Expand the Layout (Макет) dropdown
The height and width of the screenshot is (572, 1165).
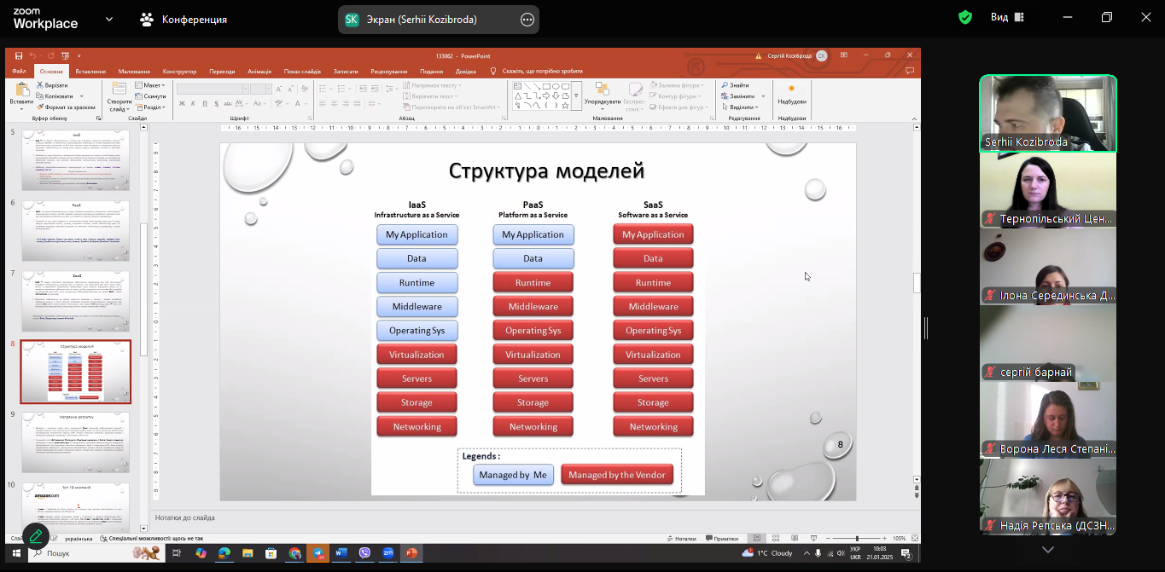point(152,85)
